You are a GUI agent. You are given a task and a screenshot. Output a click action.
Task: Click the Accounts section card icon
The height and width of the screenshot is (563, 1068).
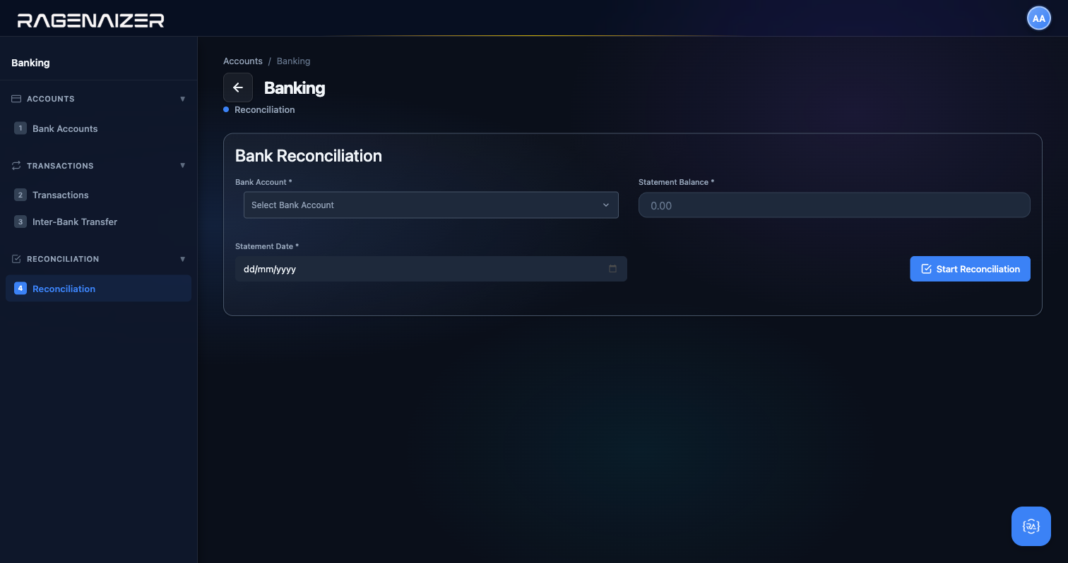16,99
